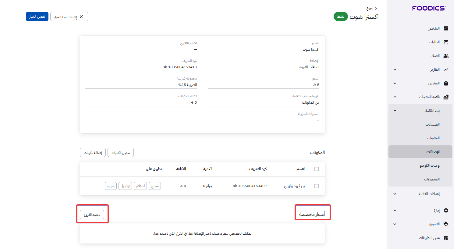Click the inventory bag icon
Screen dimensions: 471x249
[446, 83]
